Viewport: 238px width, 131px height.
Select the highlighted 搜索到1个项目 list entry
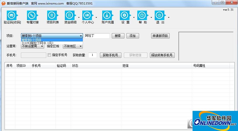pyautogui.click(x=52, y=40)
